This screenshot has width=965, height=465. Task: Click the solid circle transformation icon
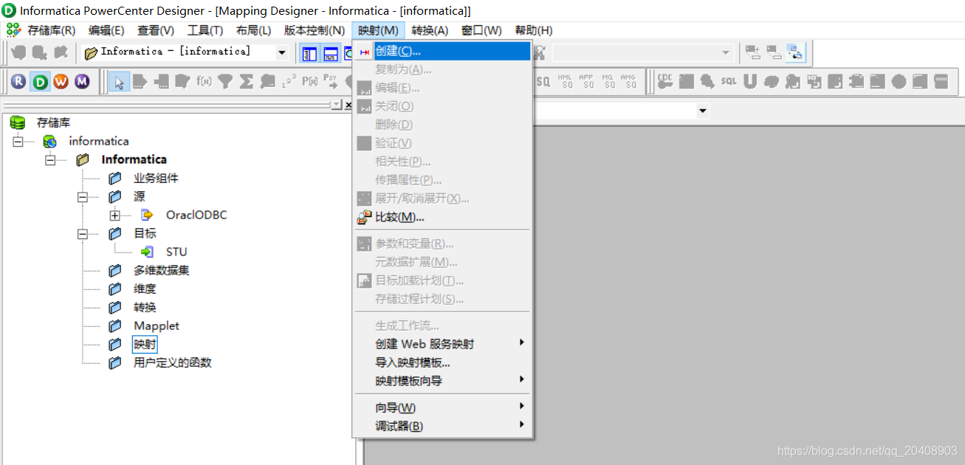click(x=899, y=81)
